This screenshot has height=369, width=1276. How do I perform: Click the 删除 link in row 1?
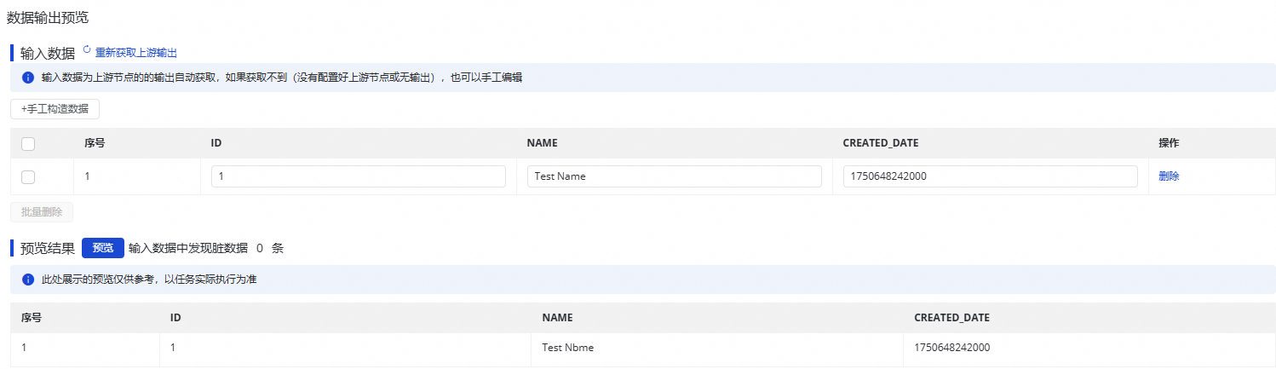click(x=1169, y=176)
